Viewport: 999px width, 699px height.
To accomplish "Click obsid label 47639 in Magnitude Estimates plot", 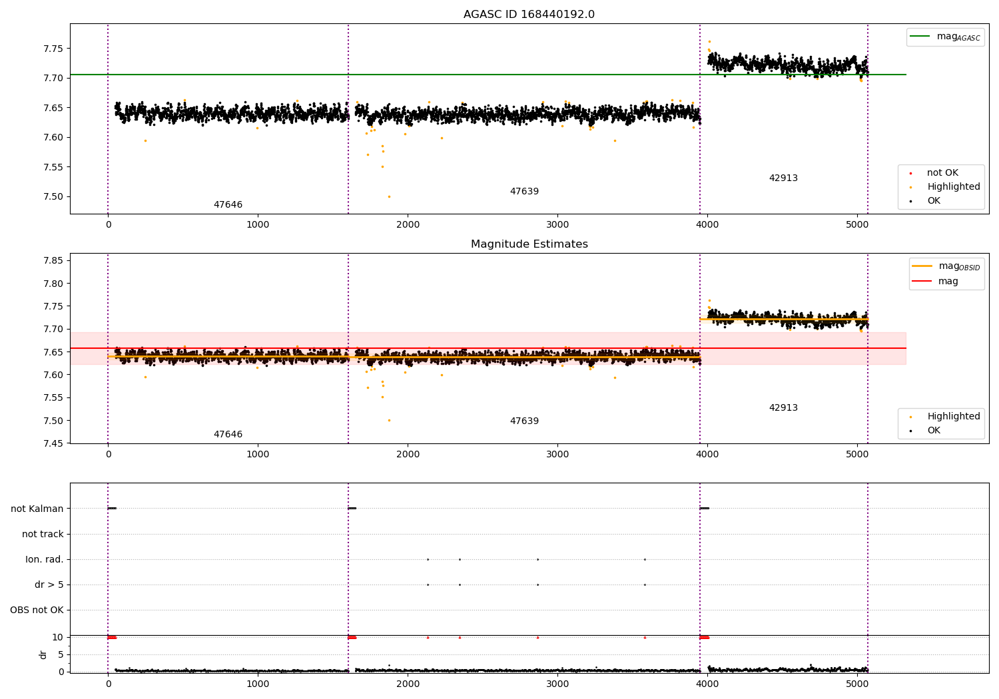I will point(524,421).
